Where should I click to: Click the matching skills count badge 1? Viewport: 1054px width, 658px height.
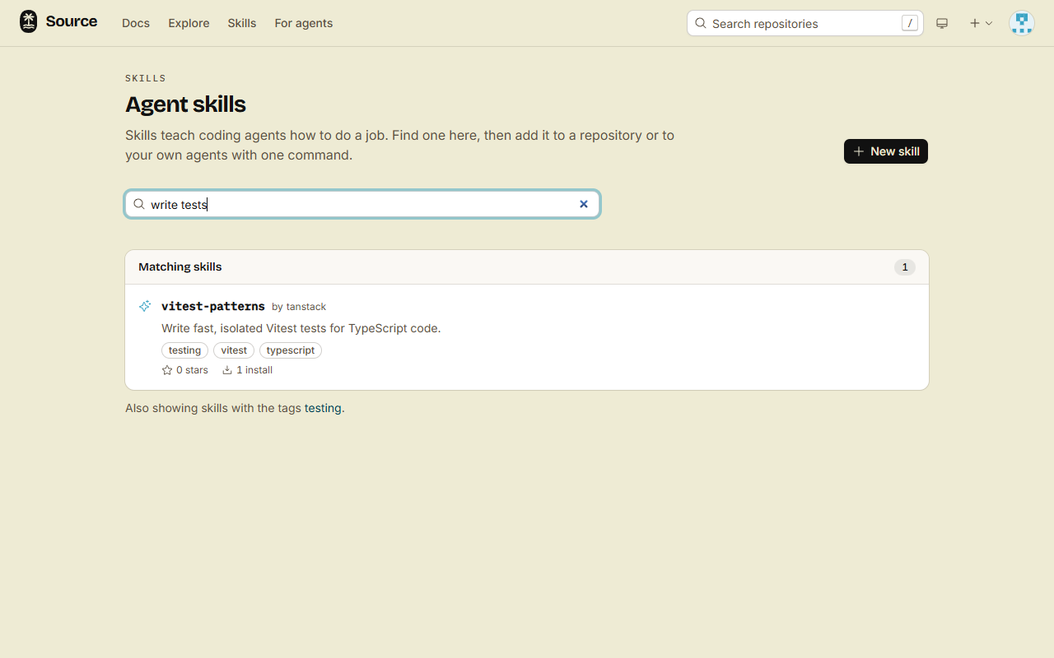905,267
